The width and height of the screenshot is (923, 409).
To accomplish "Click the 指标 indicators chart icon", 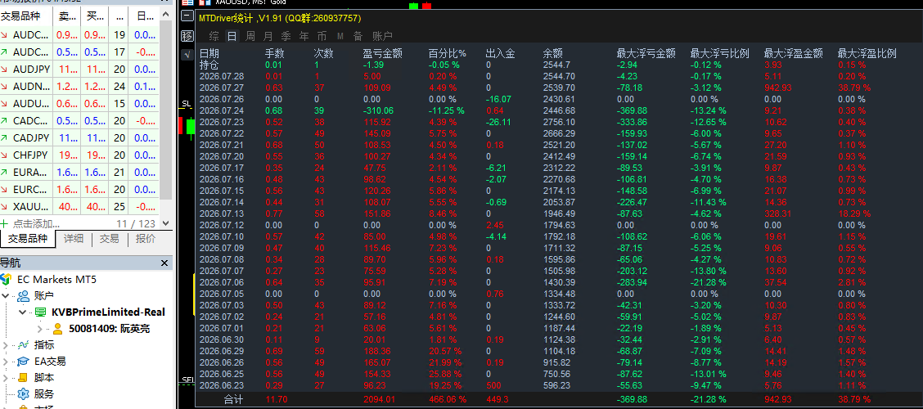I will click(x=24, y=345).
